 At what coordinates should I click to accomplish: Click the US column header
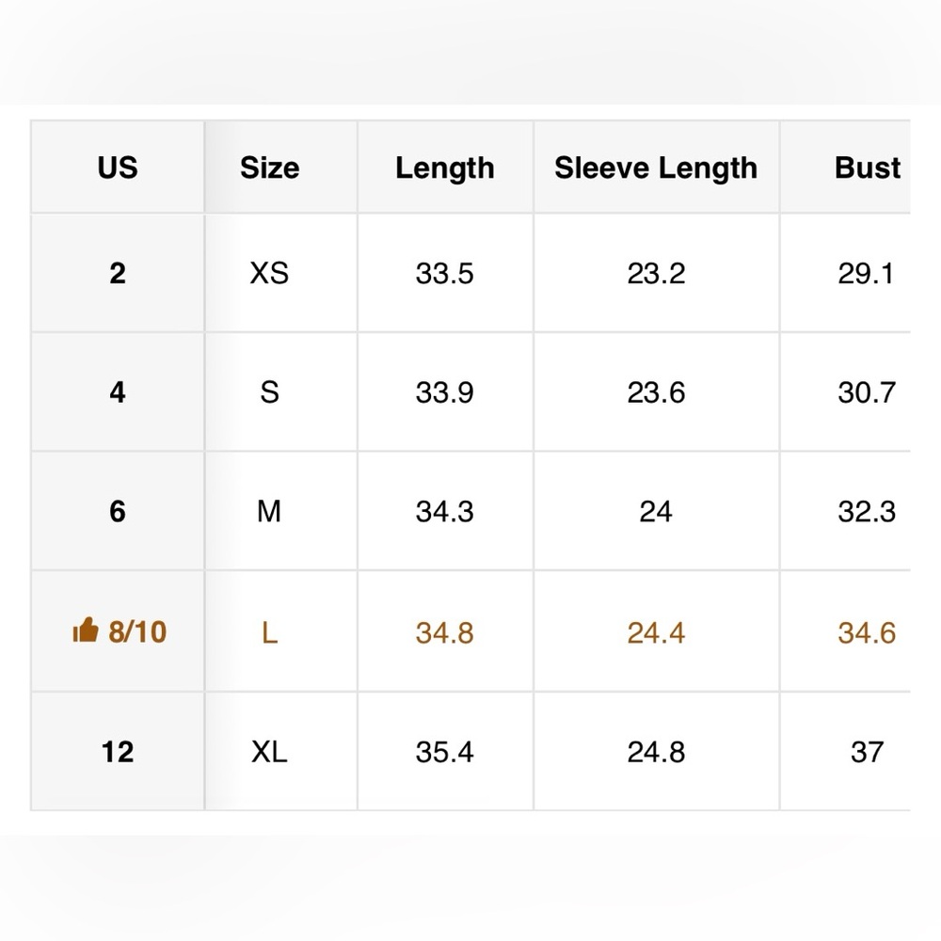[x=118, y=167]
